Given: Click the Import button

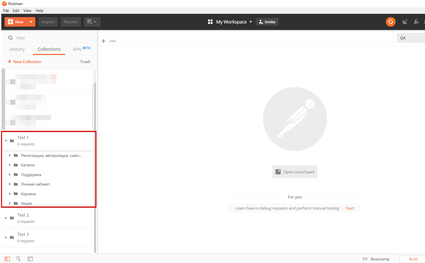Looking at the screenshot, I should point(48,22).
